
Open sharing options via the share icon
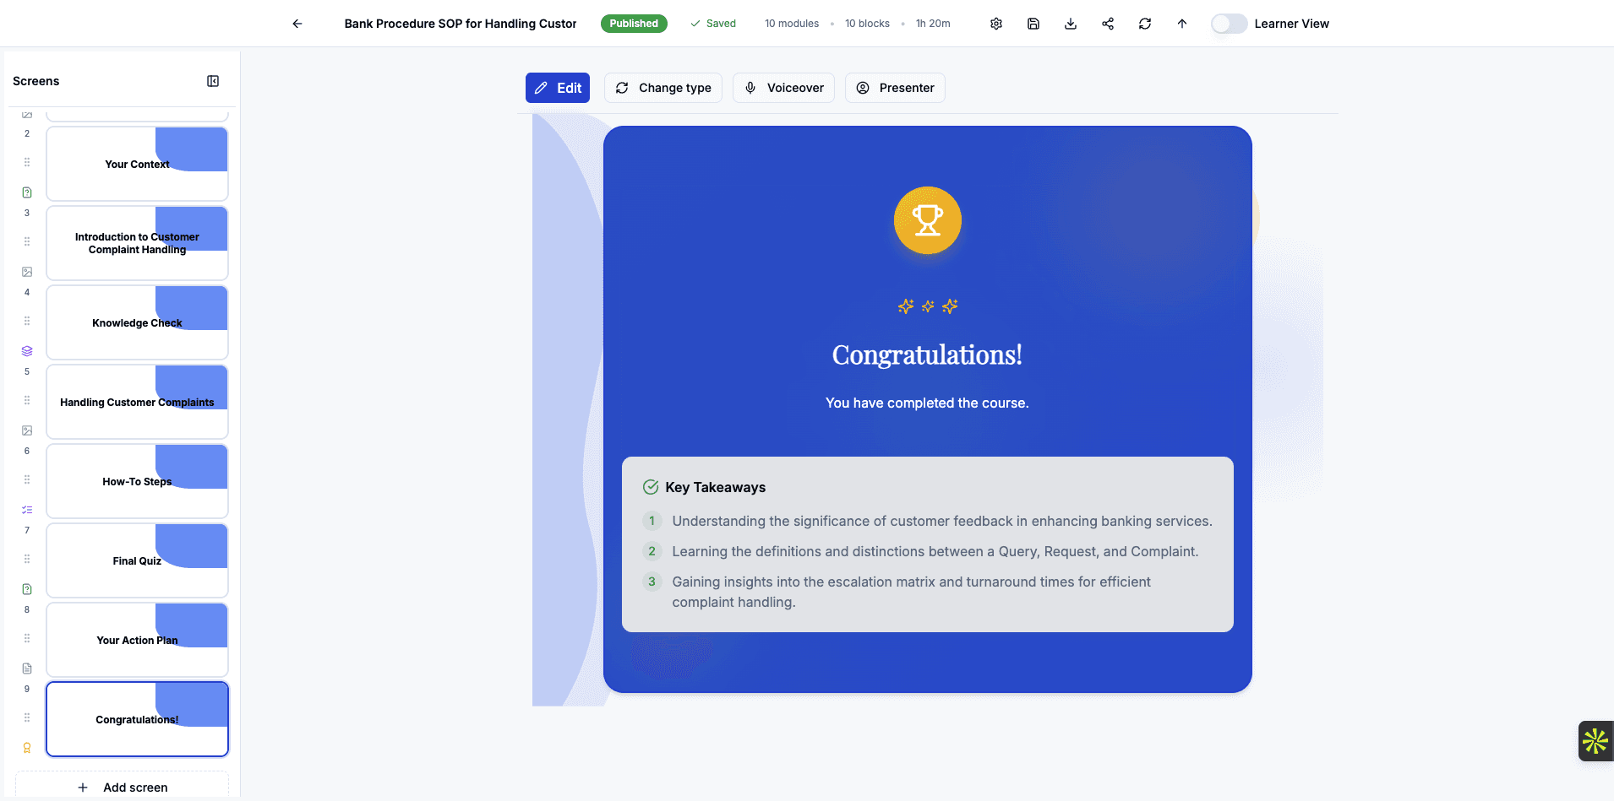(x=1108, y=23)
